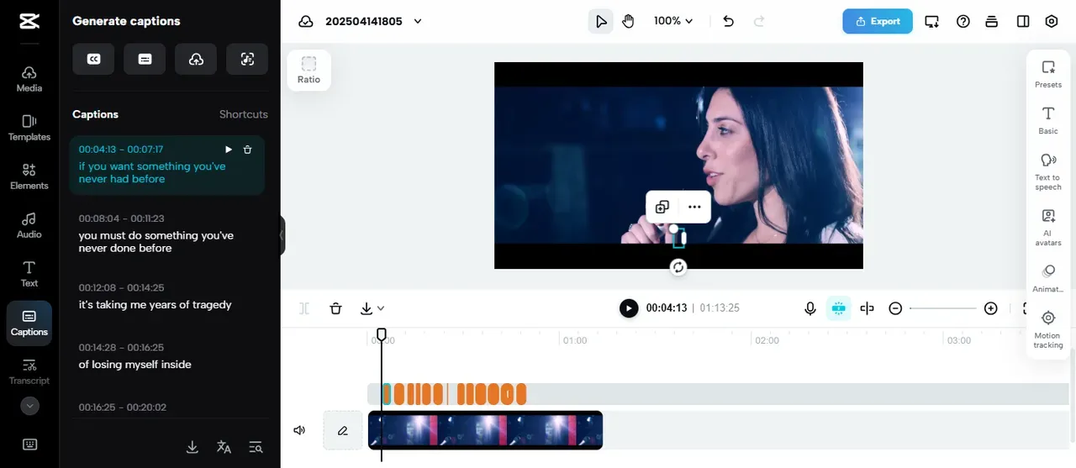
Task: Duplicate selected caption in preview toolbar
Action: click(662, 207)
